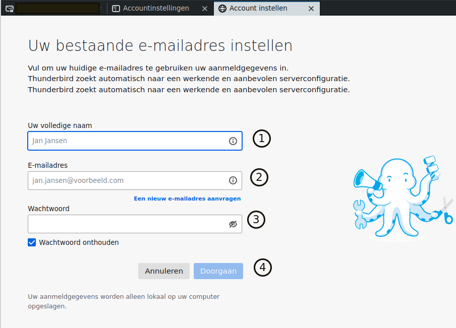
Task: Click the info icon in full name field
Action: 233,141
